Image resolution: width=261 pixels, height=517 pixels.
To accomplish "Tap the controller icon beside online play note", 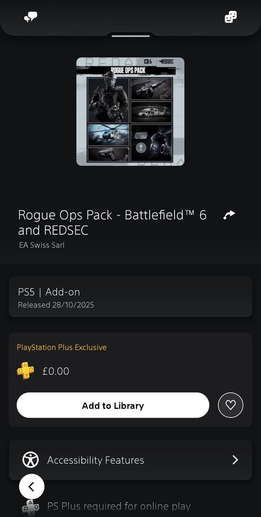I will (x=30, y=507).
